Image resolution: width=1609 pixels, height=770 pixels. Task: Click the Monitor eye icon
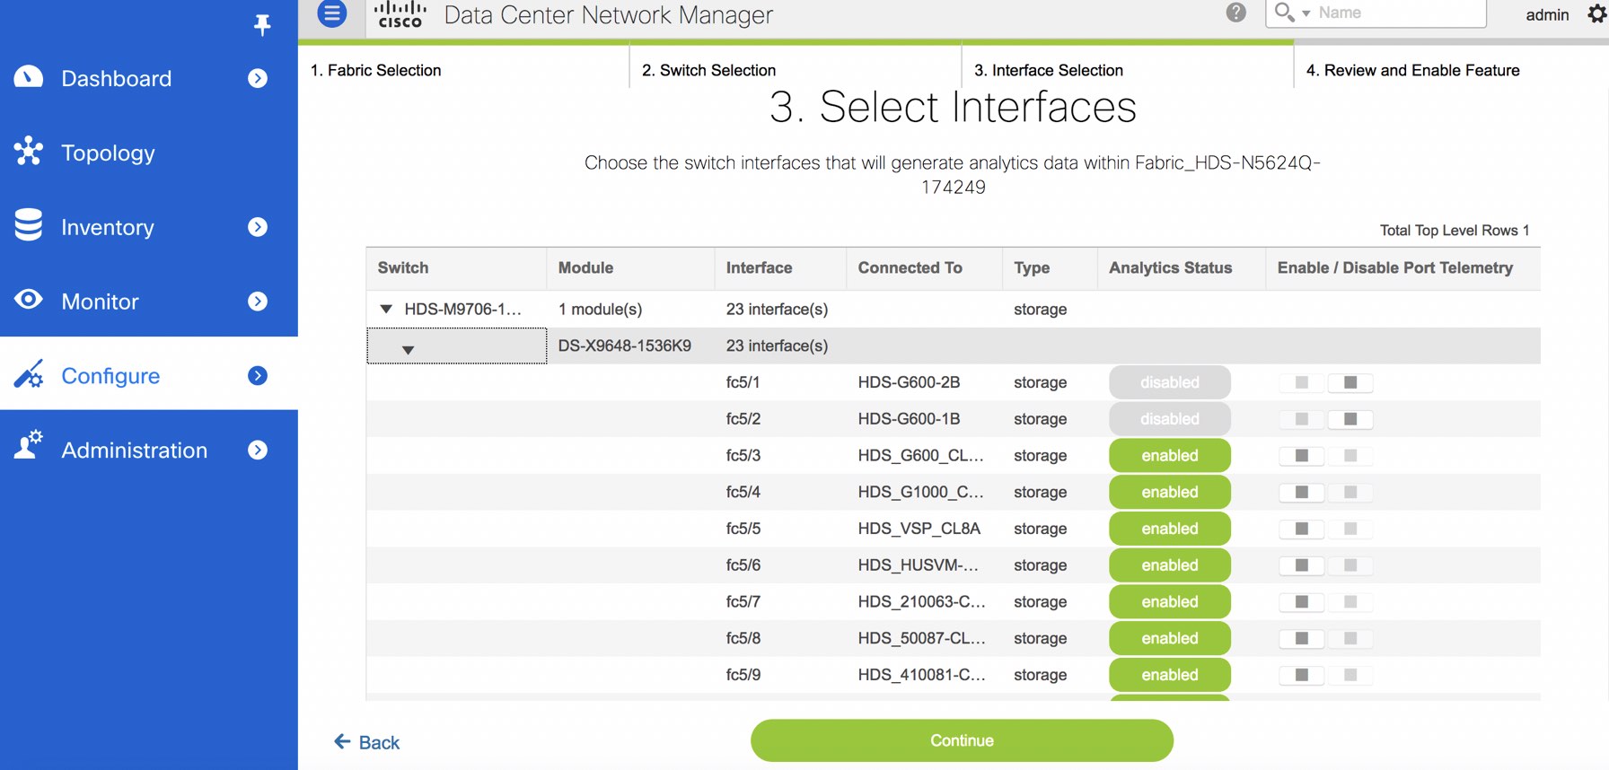click(29, 299)
